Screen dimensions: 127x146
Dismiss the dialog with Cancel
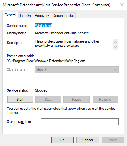88,140
